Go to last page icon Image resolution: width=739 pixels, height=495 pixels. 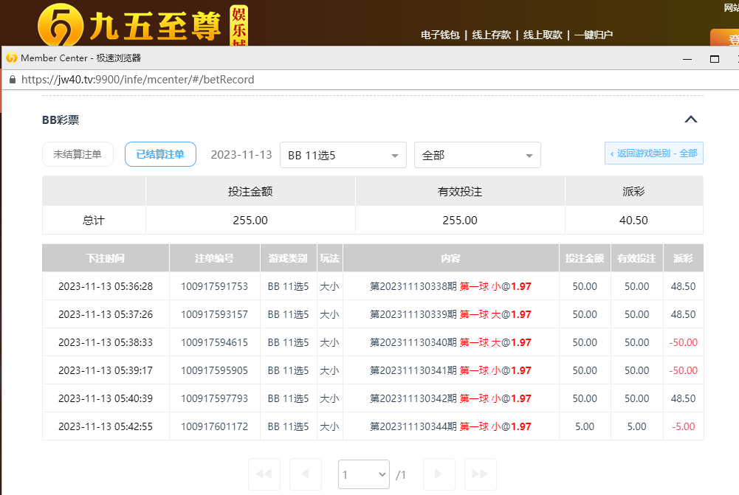481,474
